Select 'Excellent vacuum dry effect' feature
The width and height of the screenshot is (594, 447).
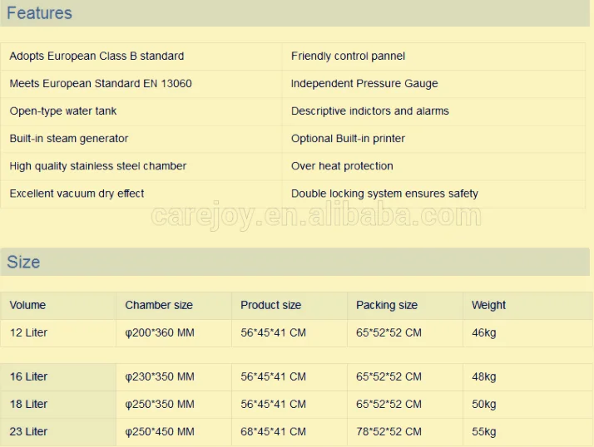(x=77, y=194)
